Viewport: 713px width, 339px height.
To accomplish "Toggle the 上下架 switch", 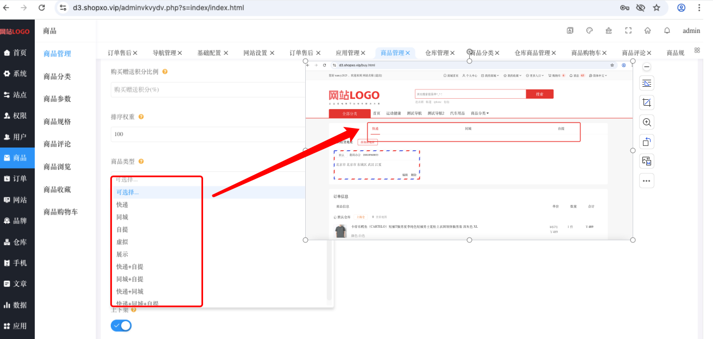I will coord(121,325).
